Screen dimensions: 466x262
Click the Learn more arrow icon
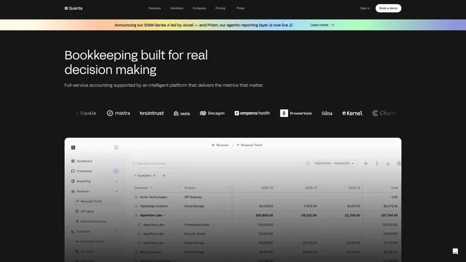332,25
